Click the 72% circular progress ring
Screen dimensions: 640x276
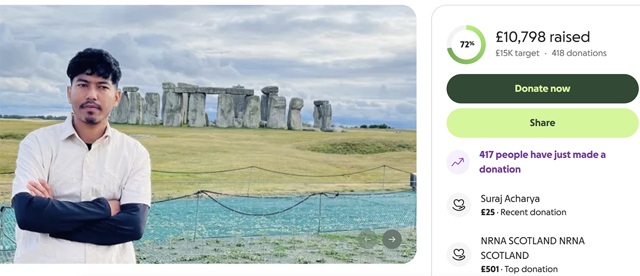click(x=466, y=45)
